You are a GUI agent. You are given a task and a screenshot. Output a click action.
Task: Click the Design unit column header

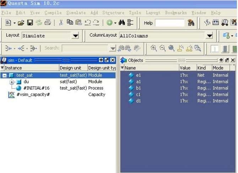tap(73, 68)
